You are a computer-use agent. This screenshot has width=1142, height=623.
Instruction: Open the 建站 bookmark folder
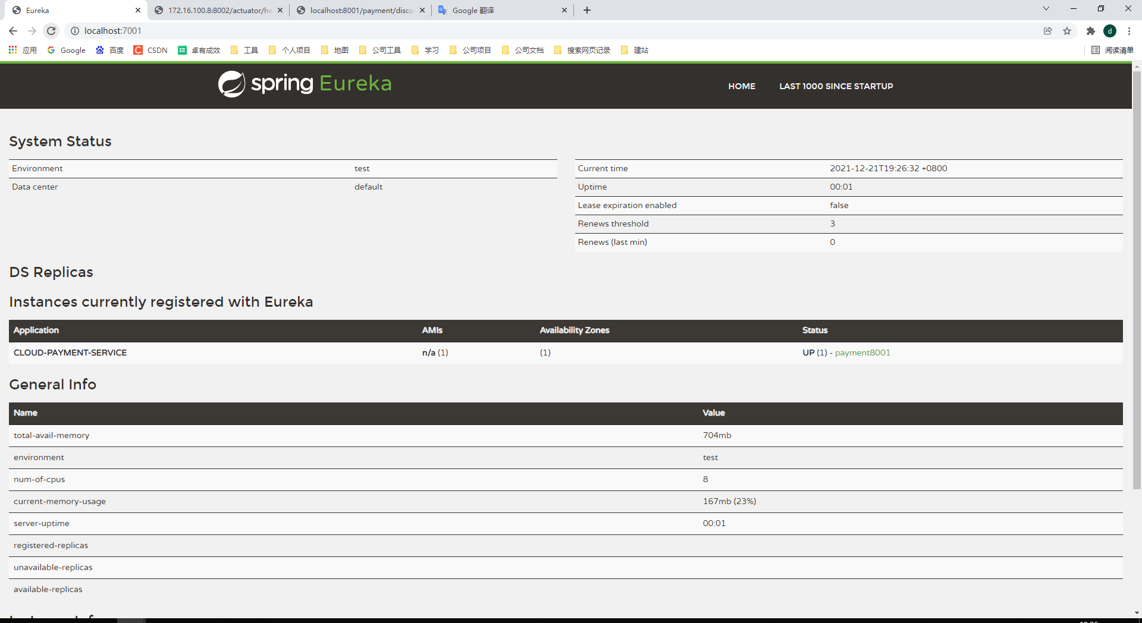click(x=635, y=50)
